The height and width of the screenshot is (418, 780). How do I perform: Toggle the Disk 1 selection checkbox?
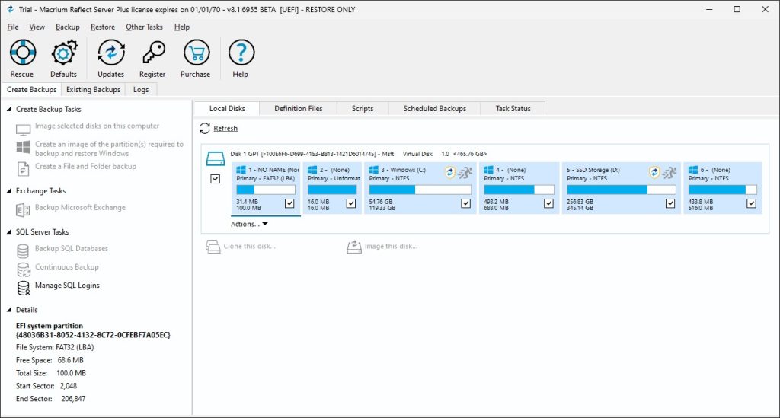pos(216,179)
